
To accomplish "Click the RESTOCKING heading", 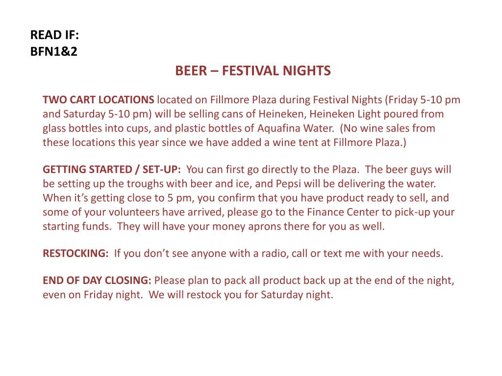I will click(75, 253).
